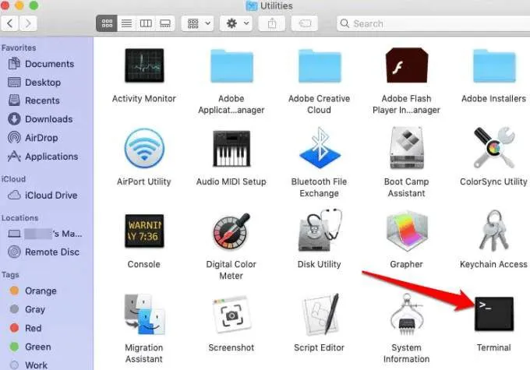
Task: Open Remote Disc under Locations
Action: pos(47,252)
